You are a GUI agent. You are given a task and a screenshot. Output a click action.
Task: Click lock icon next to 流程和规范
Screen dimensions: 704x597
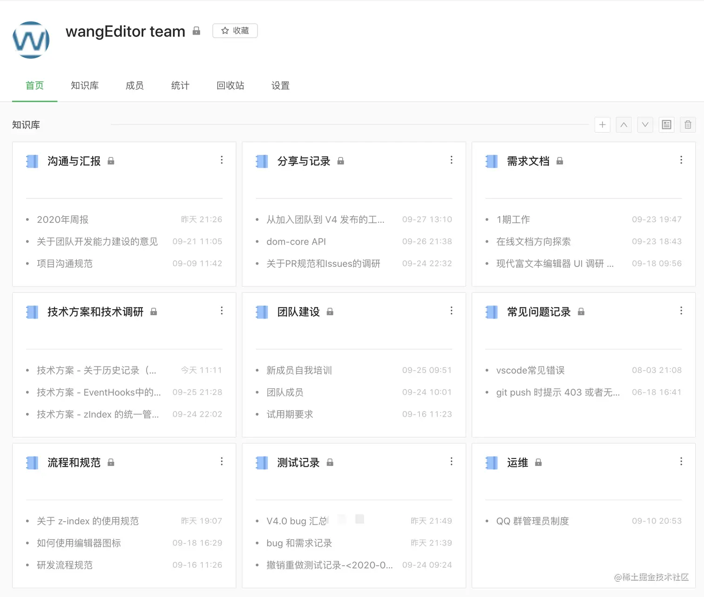pos(111,462)
